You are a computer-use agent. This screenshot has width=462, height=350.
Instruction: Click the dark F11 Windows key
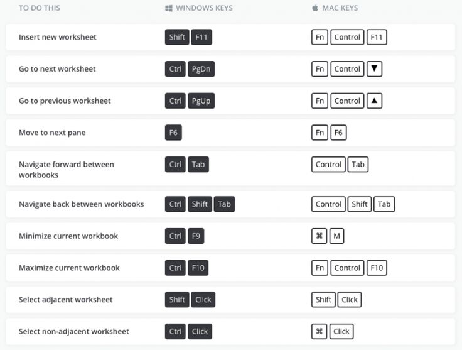201,37
